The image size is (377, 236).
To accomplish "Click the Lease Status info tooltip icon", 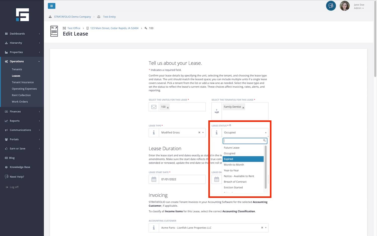I will click(x=230, y=125).
